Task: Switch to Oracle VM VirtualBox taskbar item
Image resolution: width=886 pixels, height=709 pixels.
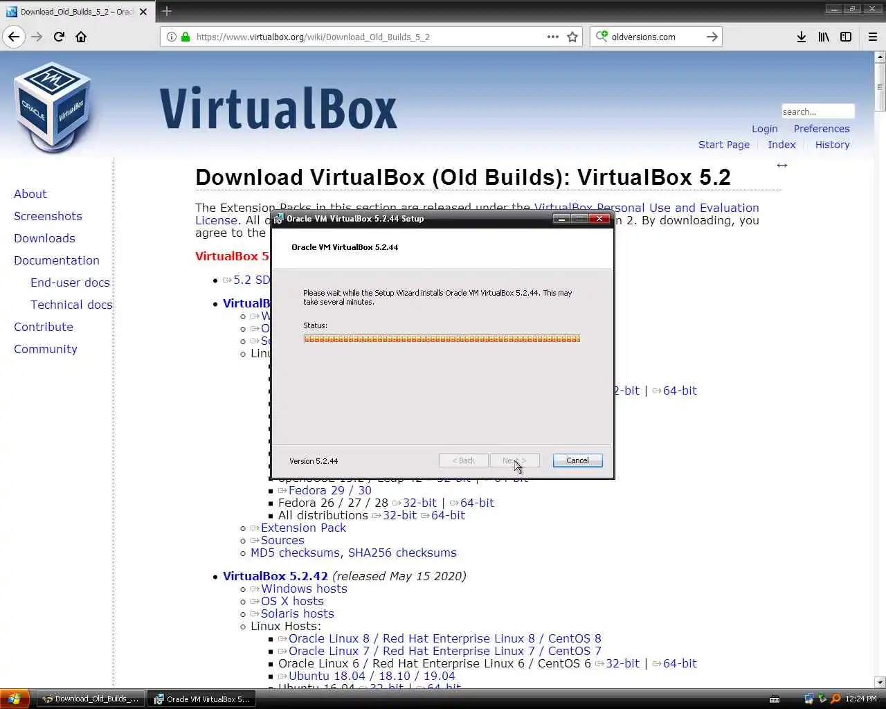Action: click(x=201, y=699)
